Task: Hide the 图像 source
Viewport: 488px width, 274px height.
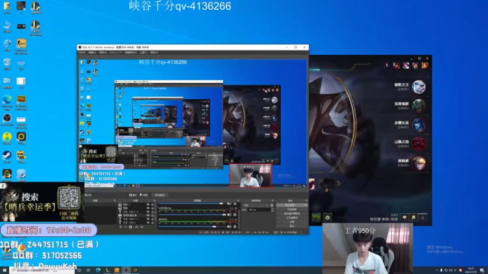Action: click(x=148, y=208)
